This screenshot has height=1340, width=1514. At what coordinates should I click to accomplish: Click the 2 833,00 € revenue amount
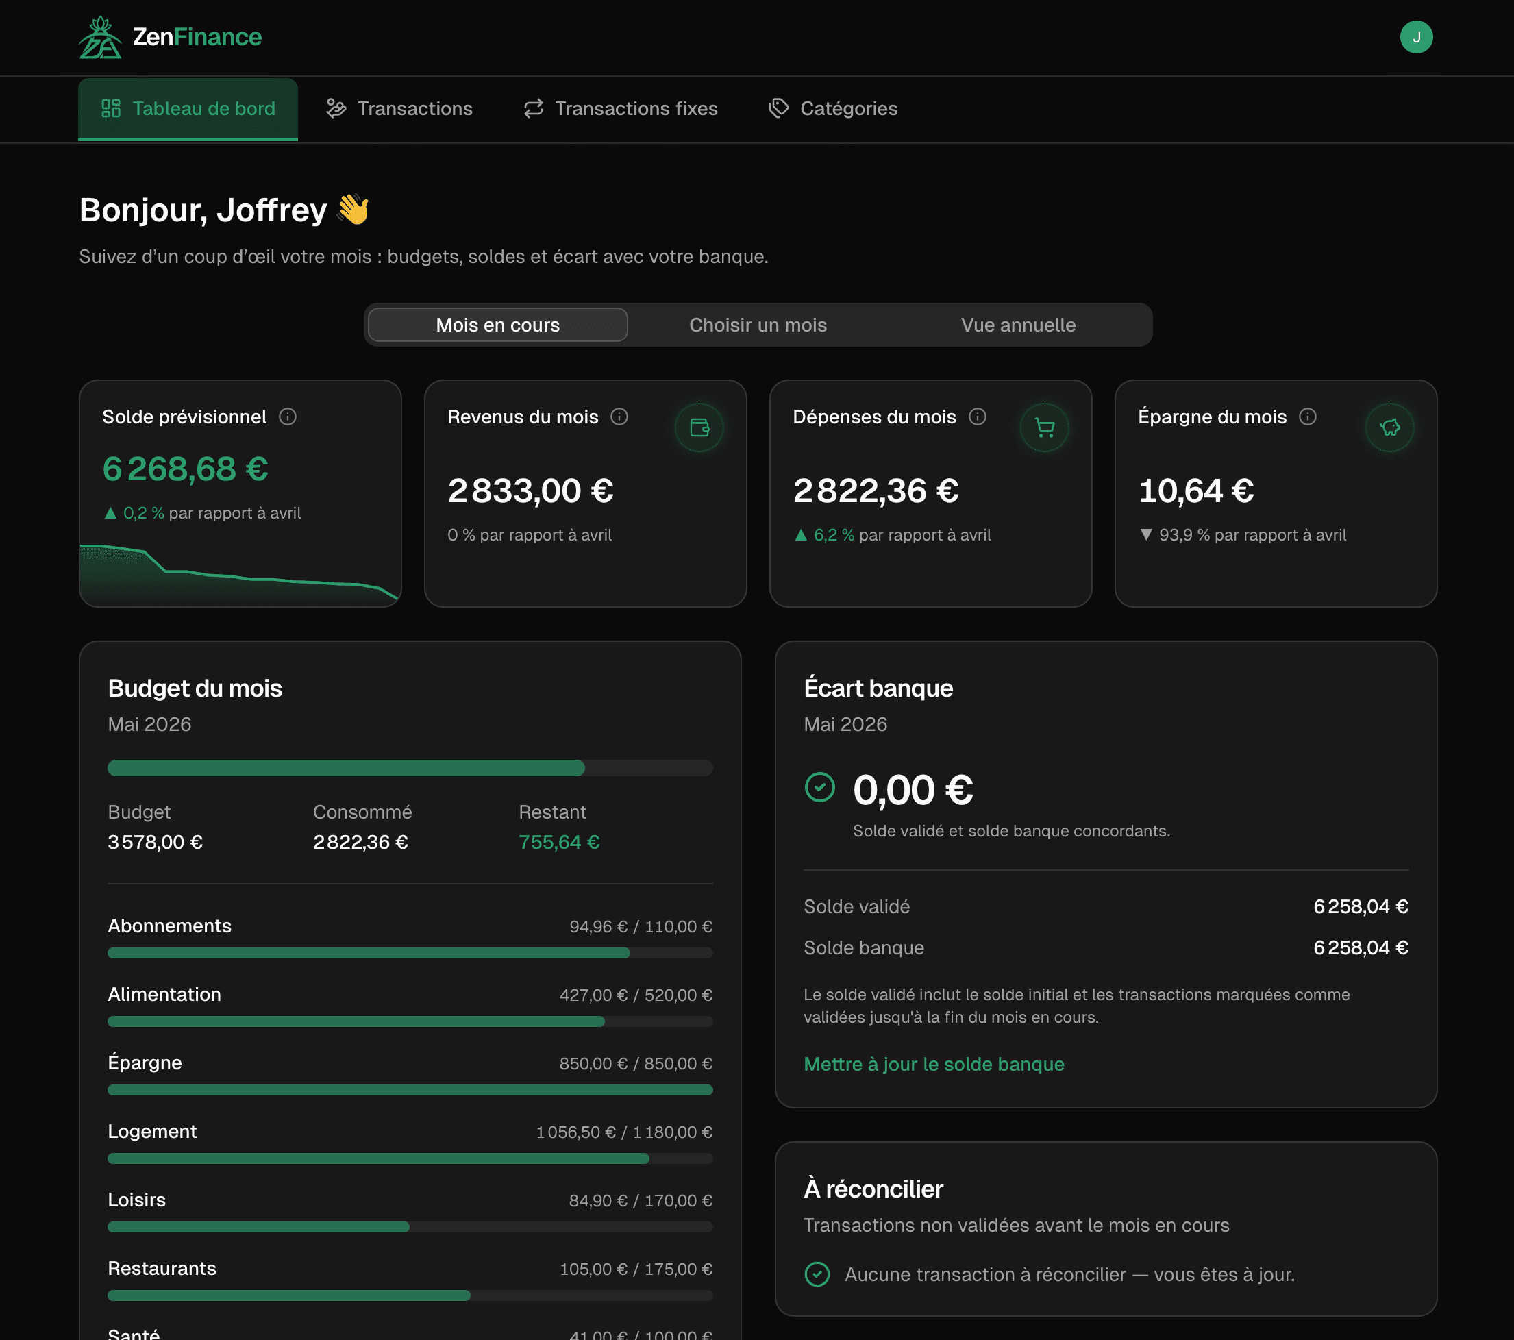pos(530,491)
